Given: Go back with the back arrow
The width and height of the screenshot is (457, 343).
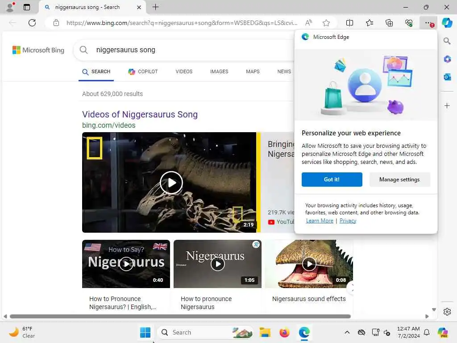Looking at the screenshot, I should point(12,23).
